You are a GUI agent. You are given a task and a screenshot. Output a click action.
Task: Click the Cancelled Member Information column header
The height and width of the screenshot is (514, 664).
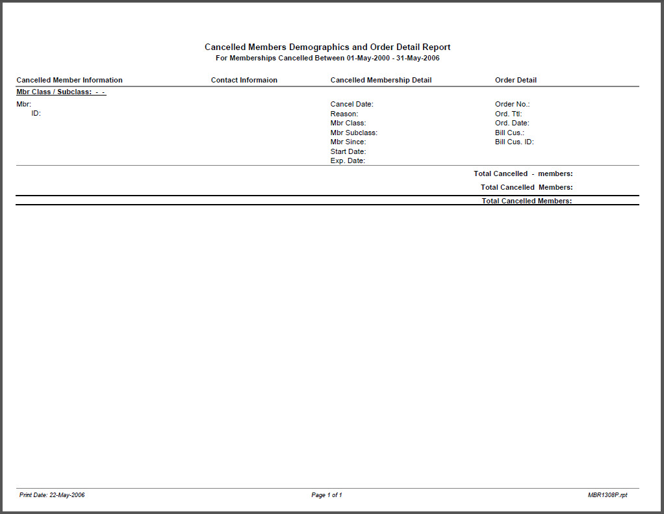click(x=70, y=81)
